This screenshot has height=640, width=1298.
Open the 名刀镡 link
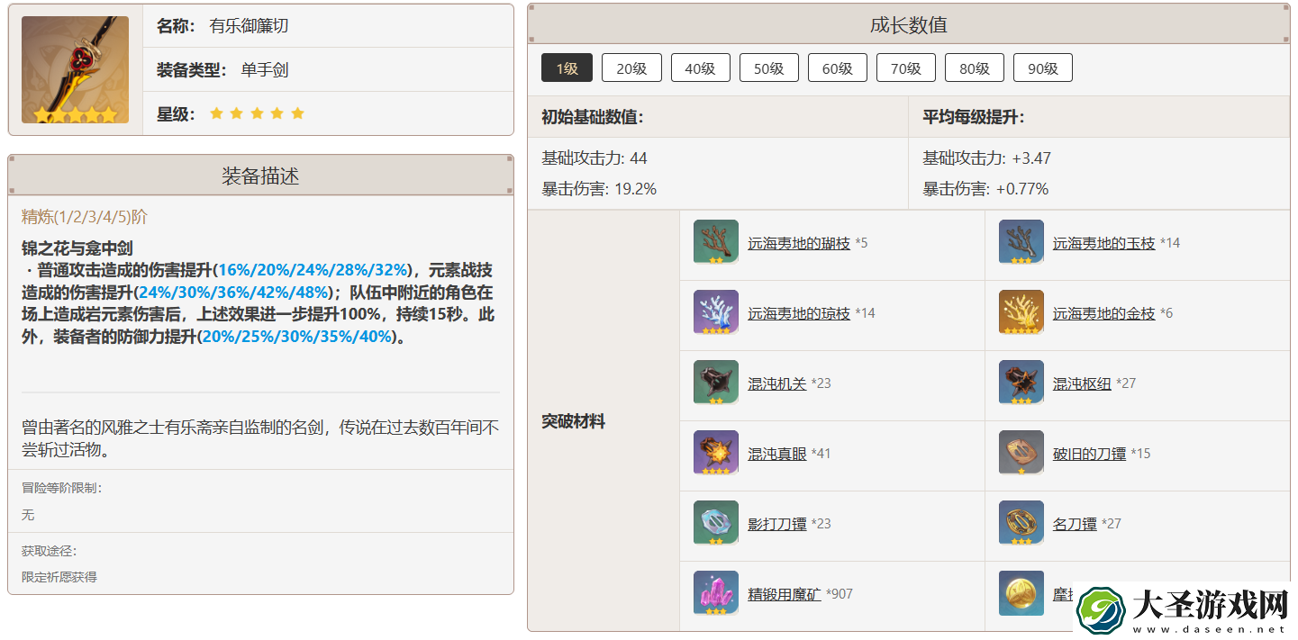coord(1075,524)
